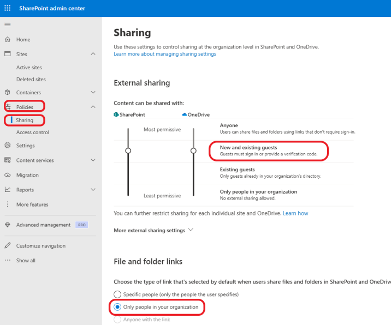The height and width of the screenshot is (325, 391).
Task: Click the SharePoint sharing slider handle
Action: coord(128,151)
